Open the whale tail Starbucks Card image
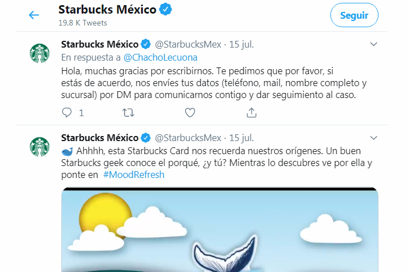 220,229
